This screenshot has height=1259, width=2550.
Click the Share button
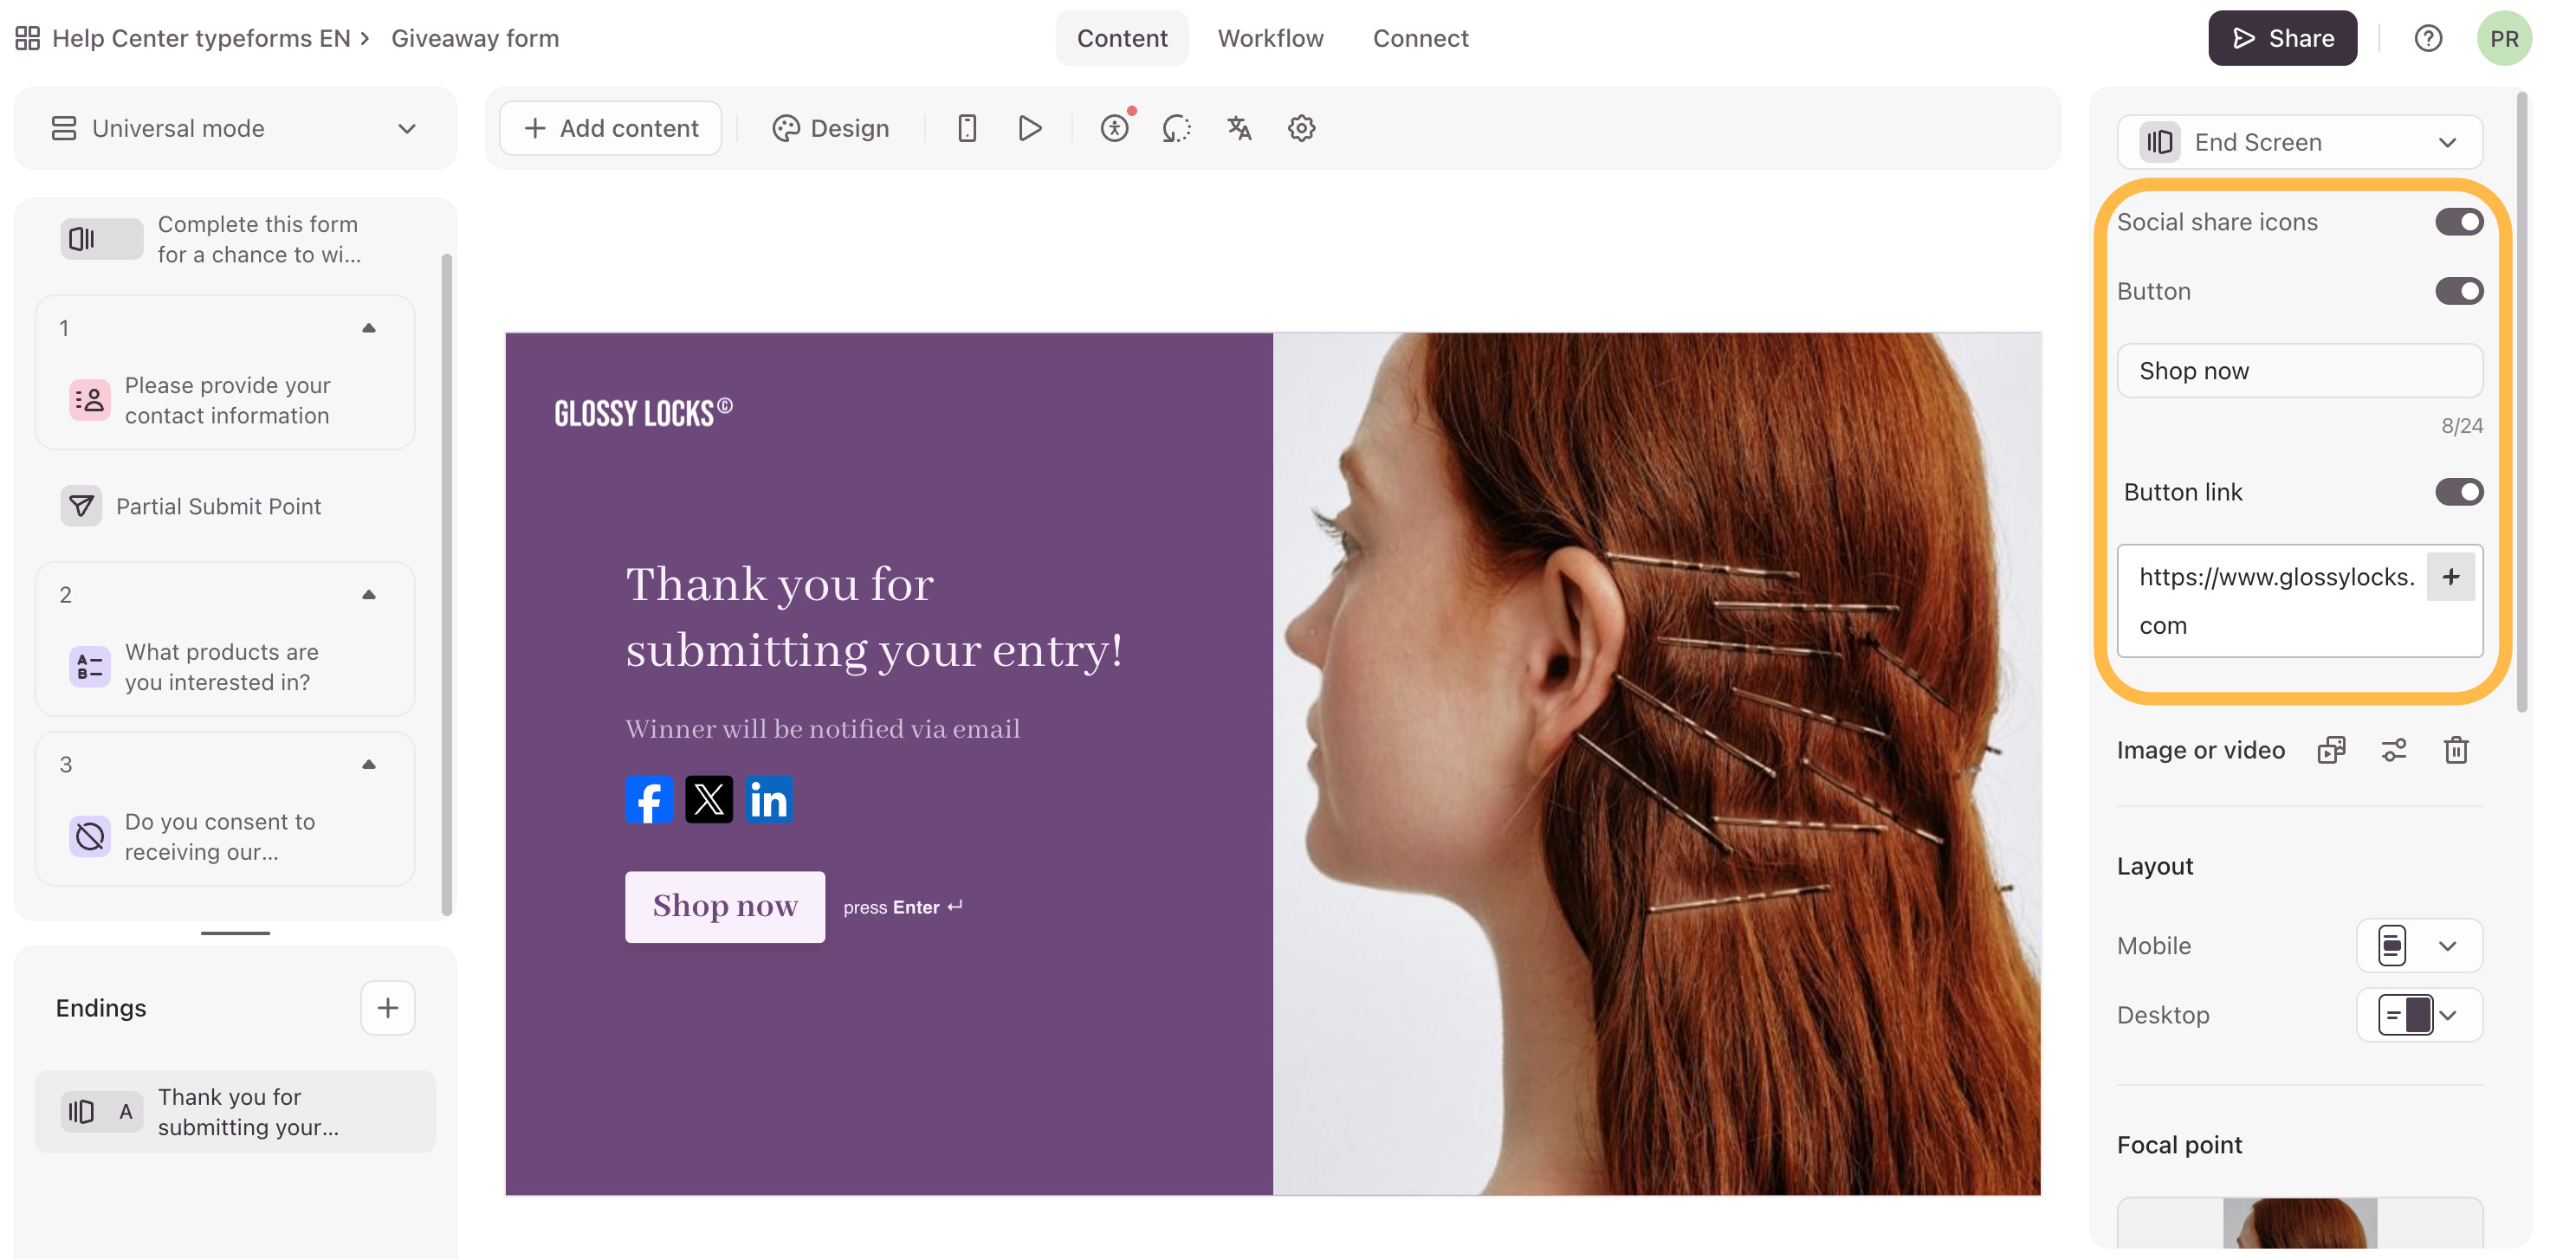click(2281, 39)
